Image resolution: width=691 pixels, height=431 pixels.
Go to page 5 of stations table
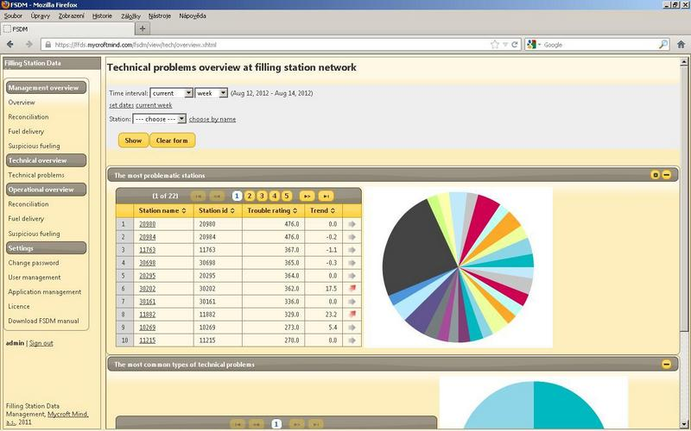click(287, 197)
